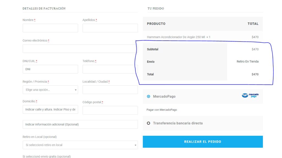Select the DNI/CUIL input box
The width and height of the screenshot is (282, 158).
50,69
